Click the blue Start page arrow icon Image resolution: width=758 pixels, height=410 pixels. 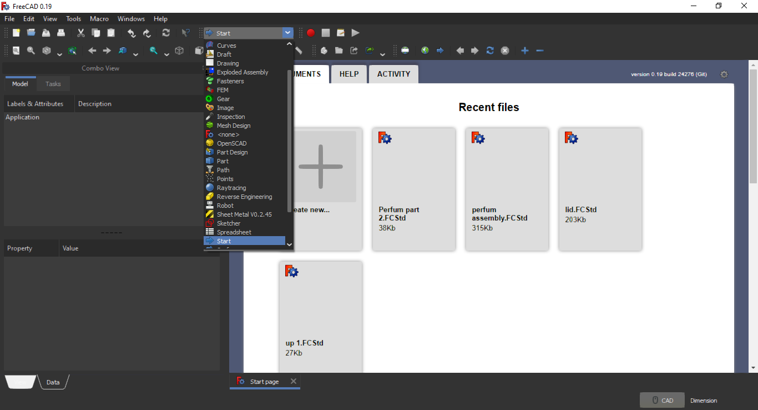[x=440, y=51]
